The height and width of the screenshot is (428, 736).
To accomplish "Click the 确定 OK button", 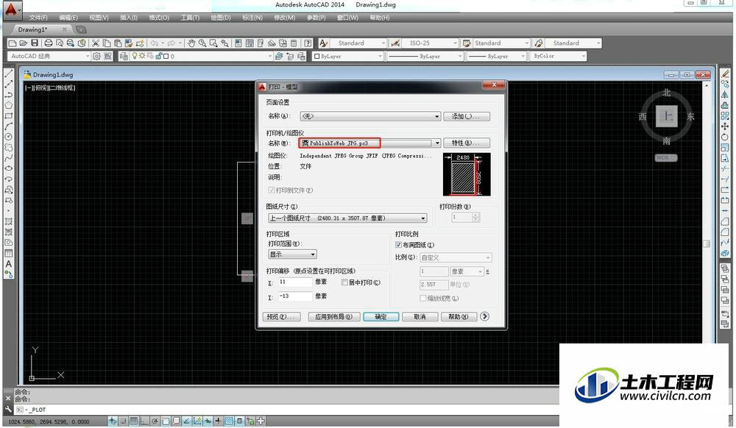I will click(381, 317).
